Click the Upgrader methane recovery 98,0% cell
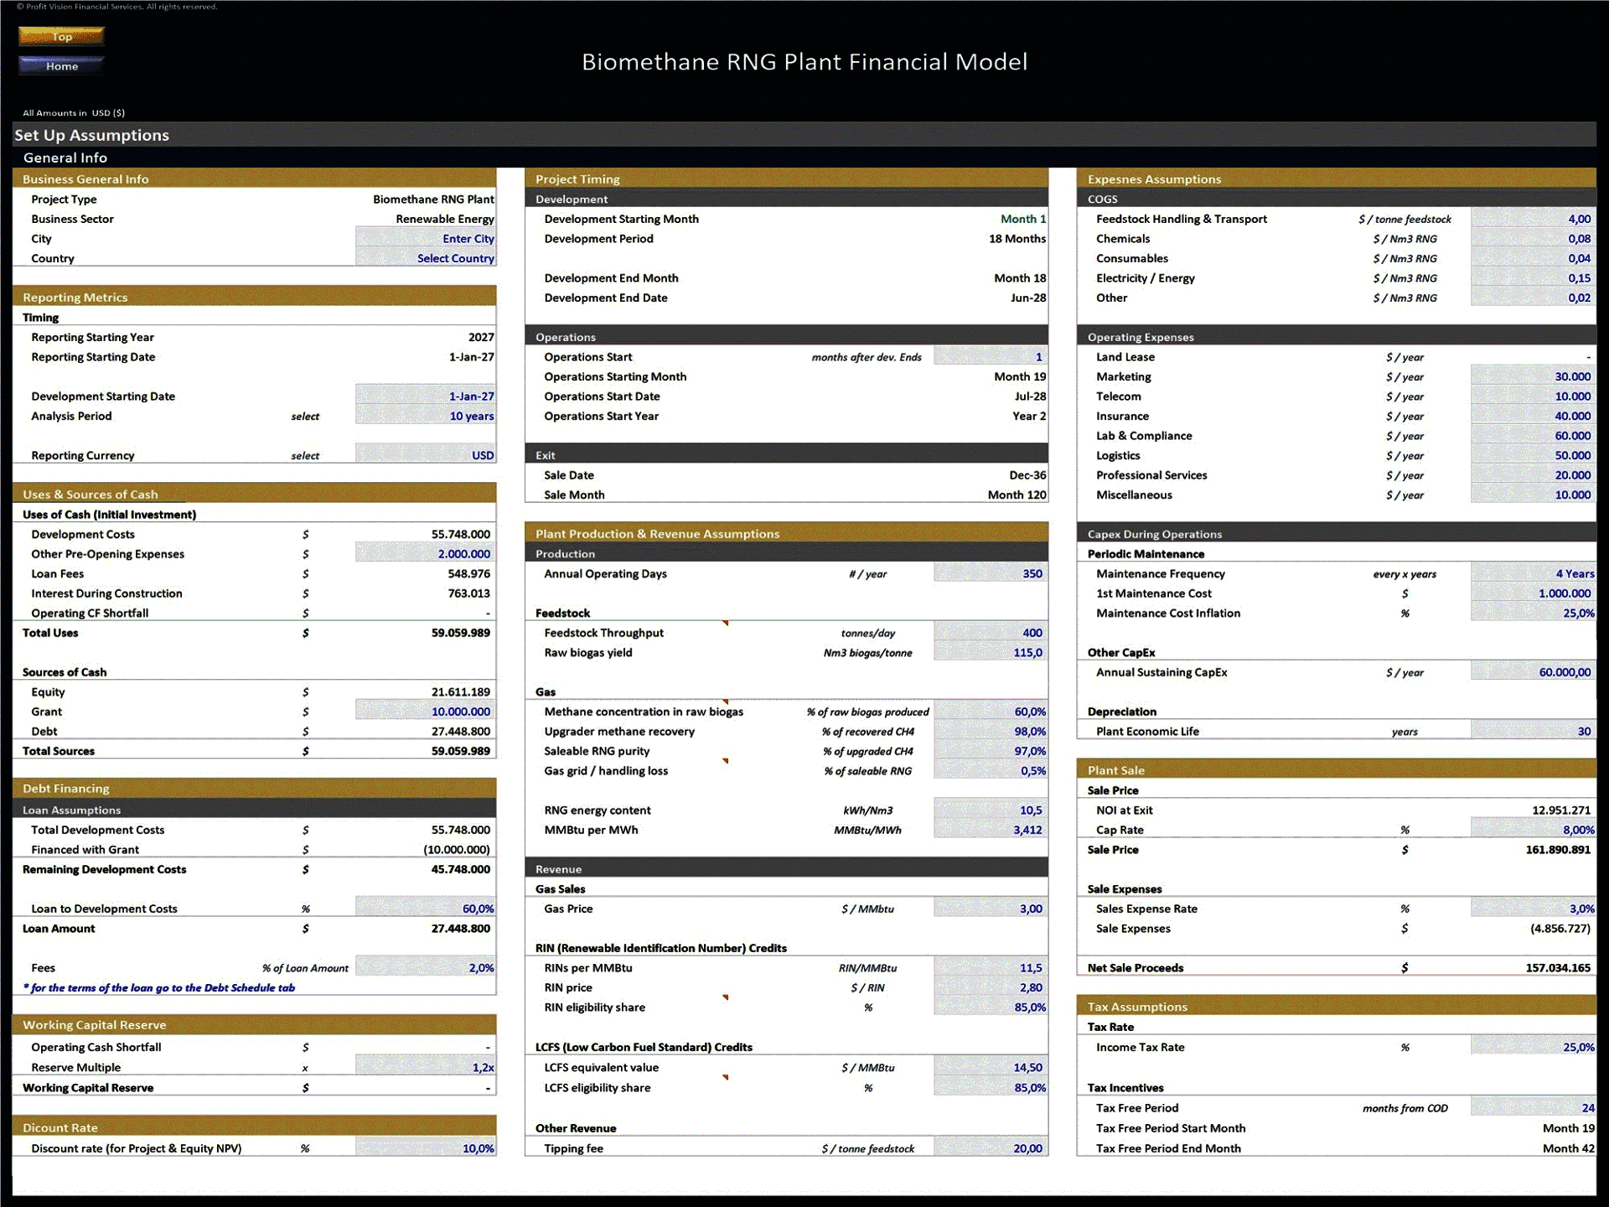The image size is (1609, 1207). tap(991, 732)
